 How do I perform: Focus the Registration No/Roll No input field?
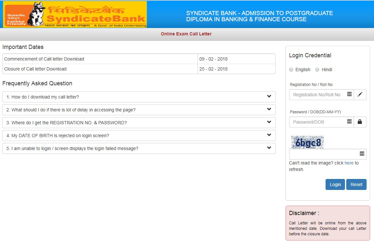[x=321, y=95]
